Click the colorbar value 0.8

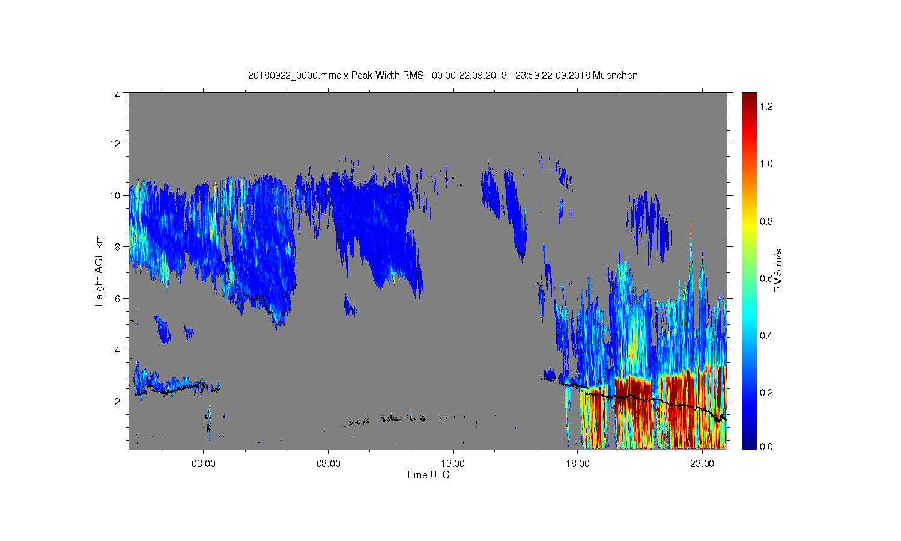pos(766,221)
